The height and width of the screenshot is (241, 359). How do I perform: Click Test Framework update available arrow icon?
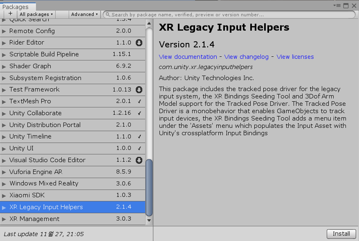coord(139,89)
